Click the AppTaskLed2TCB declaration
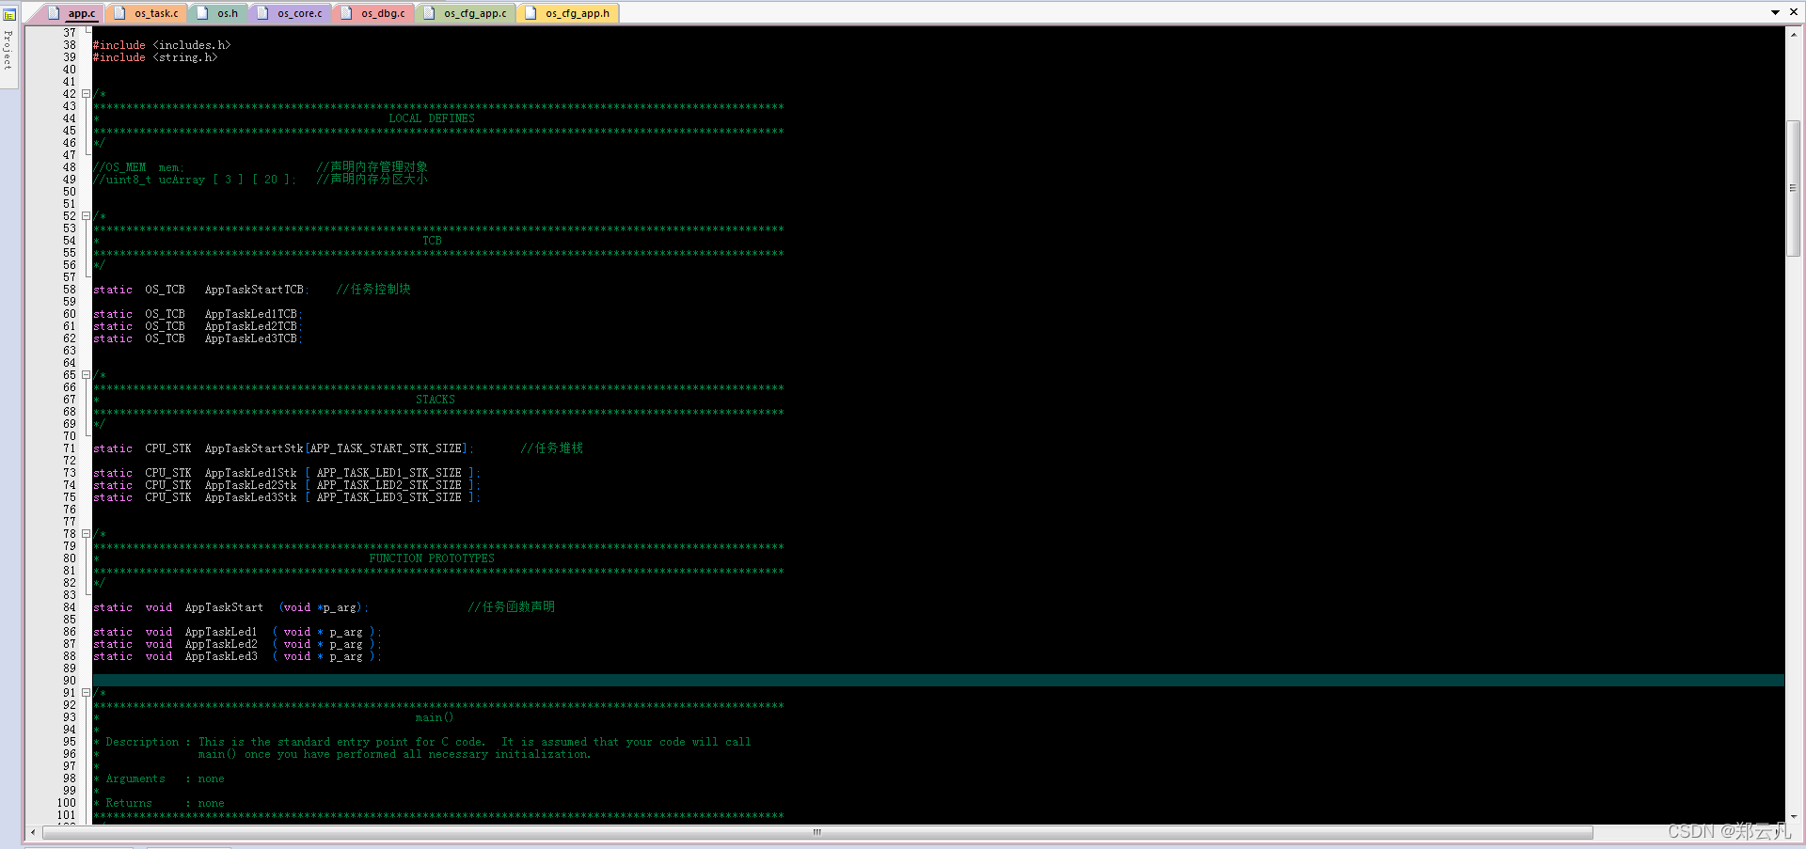 click(198, 326)
